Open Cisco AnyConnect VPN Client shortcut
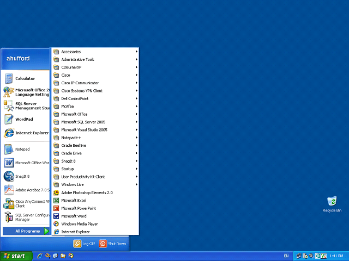 coord(26,203)
